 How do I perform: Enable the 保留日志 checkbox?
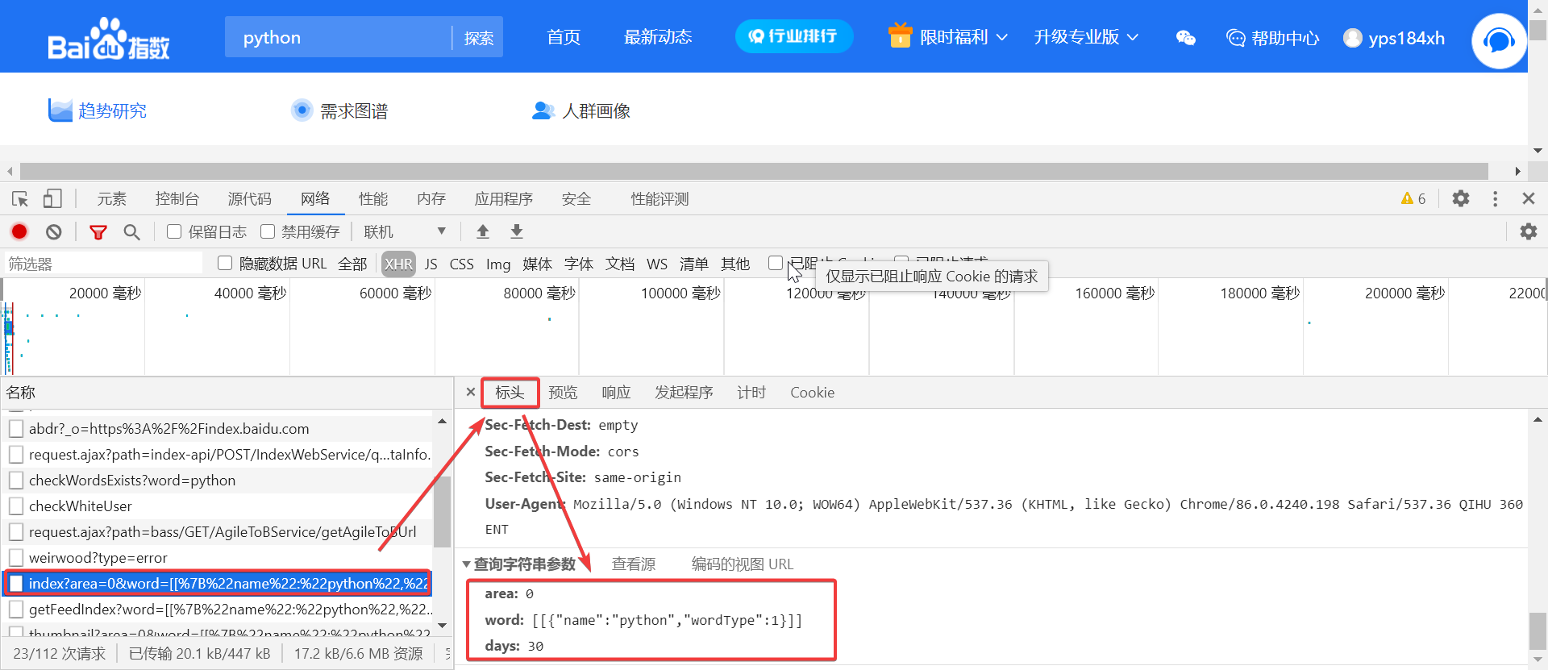174,231
